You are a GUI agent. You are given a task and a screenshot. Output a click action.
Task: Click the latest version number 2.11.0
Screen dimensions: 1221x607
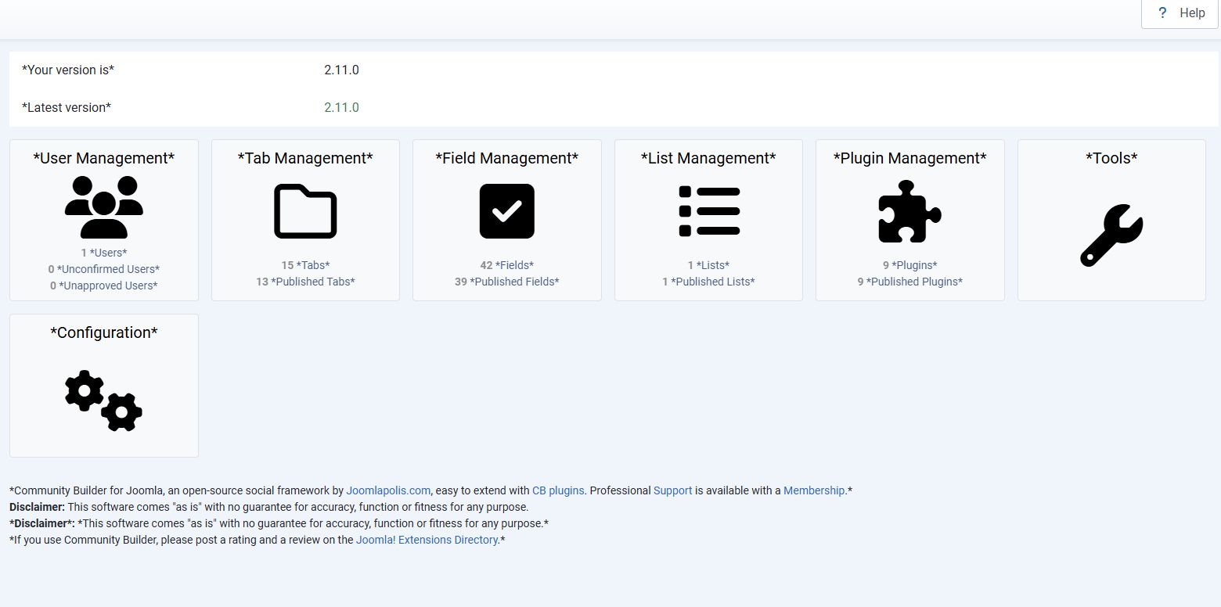(341, 107)
